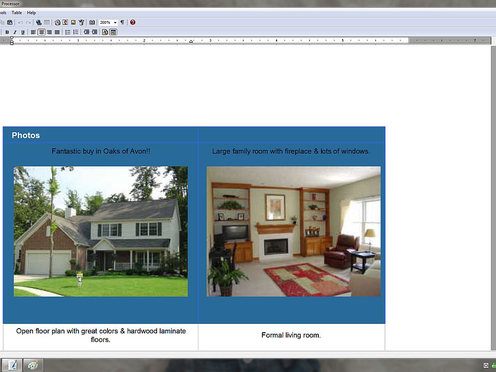496x372 pixels.
Task: Toggle paragraph marks display
Action: click(122, 22)
